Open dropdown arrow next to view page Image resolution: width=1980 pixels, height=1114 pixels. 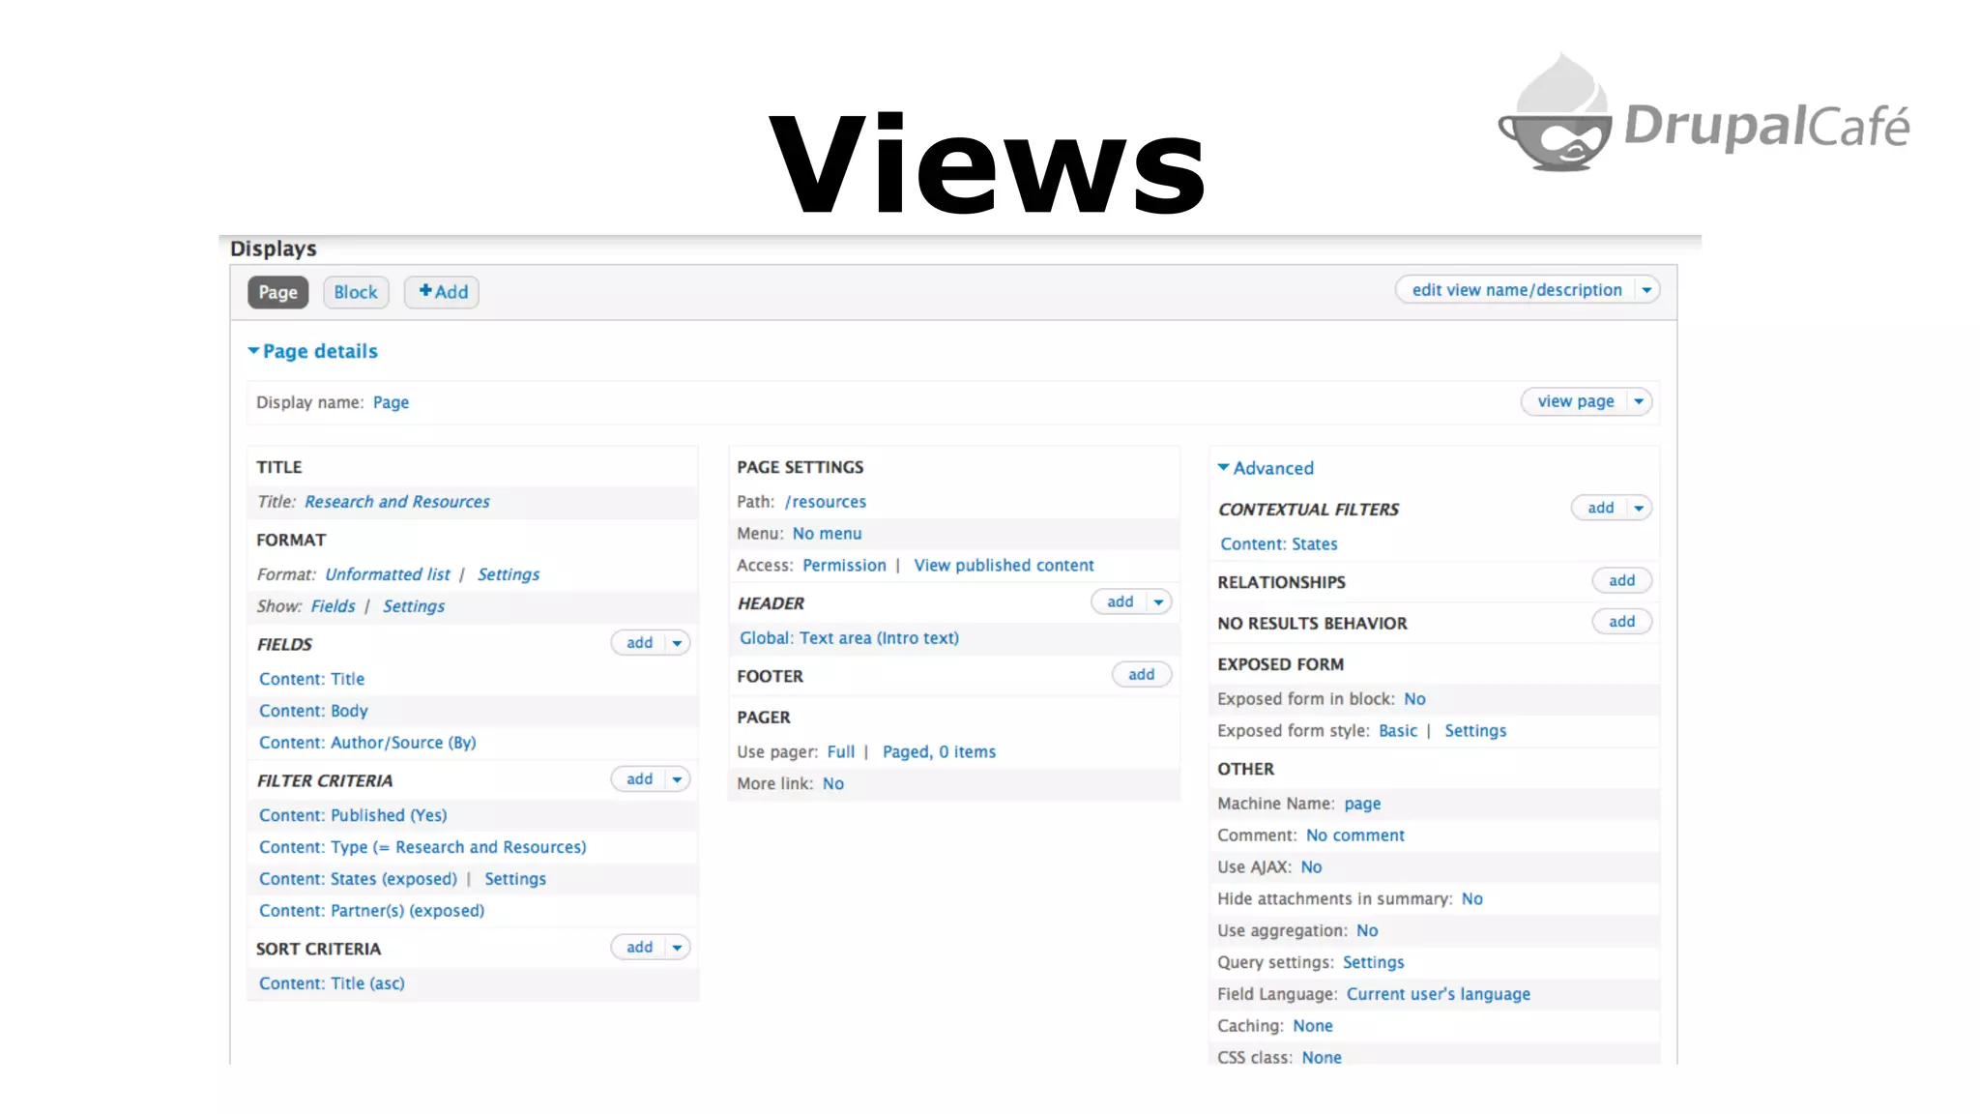click(x=1639, y=401)
